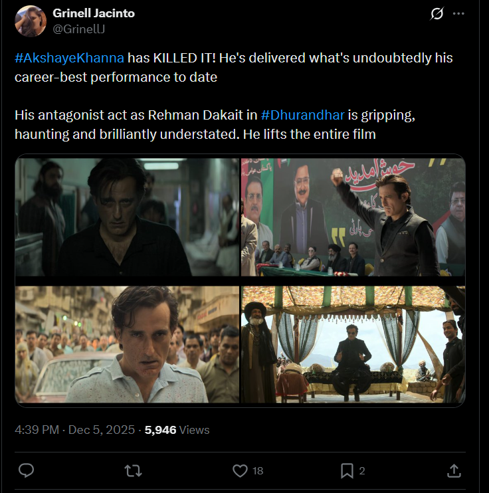Click the Grok icon beside the more menu
The width and height of the screenshot is (489, 493).
point(437,14)
